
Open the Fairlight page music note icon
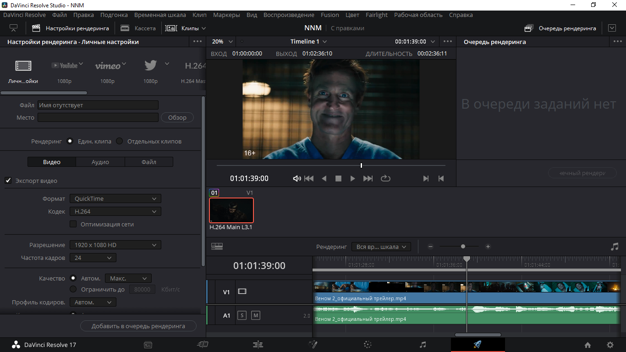[x=423, y=345]
